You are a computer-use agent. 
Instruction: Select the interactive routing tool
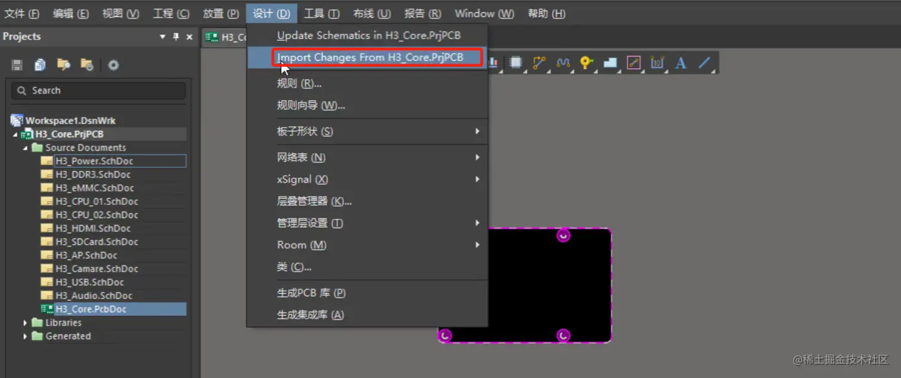539,63
